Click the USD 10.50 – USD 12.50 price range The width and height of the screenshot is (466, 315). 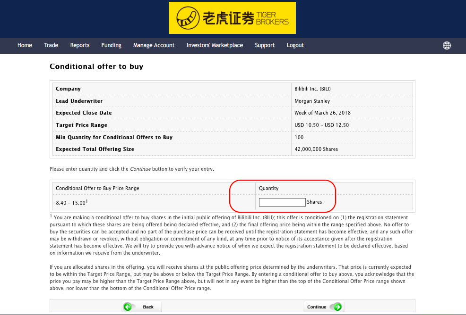pyautogui.click(x=321, y=125)
